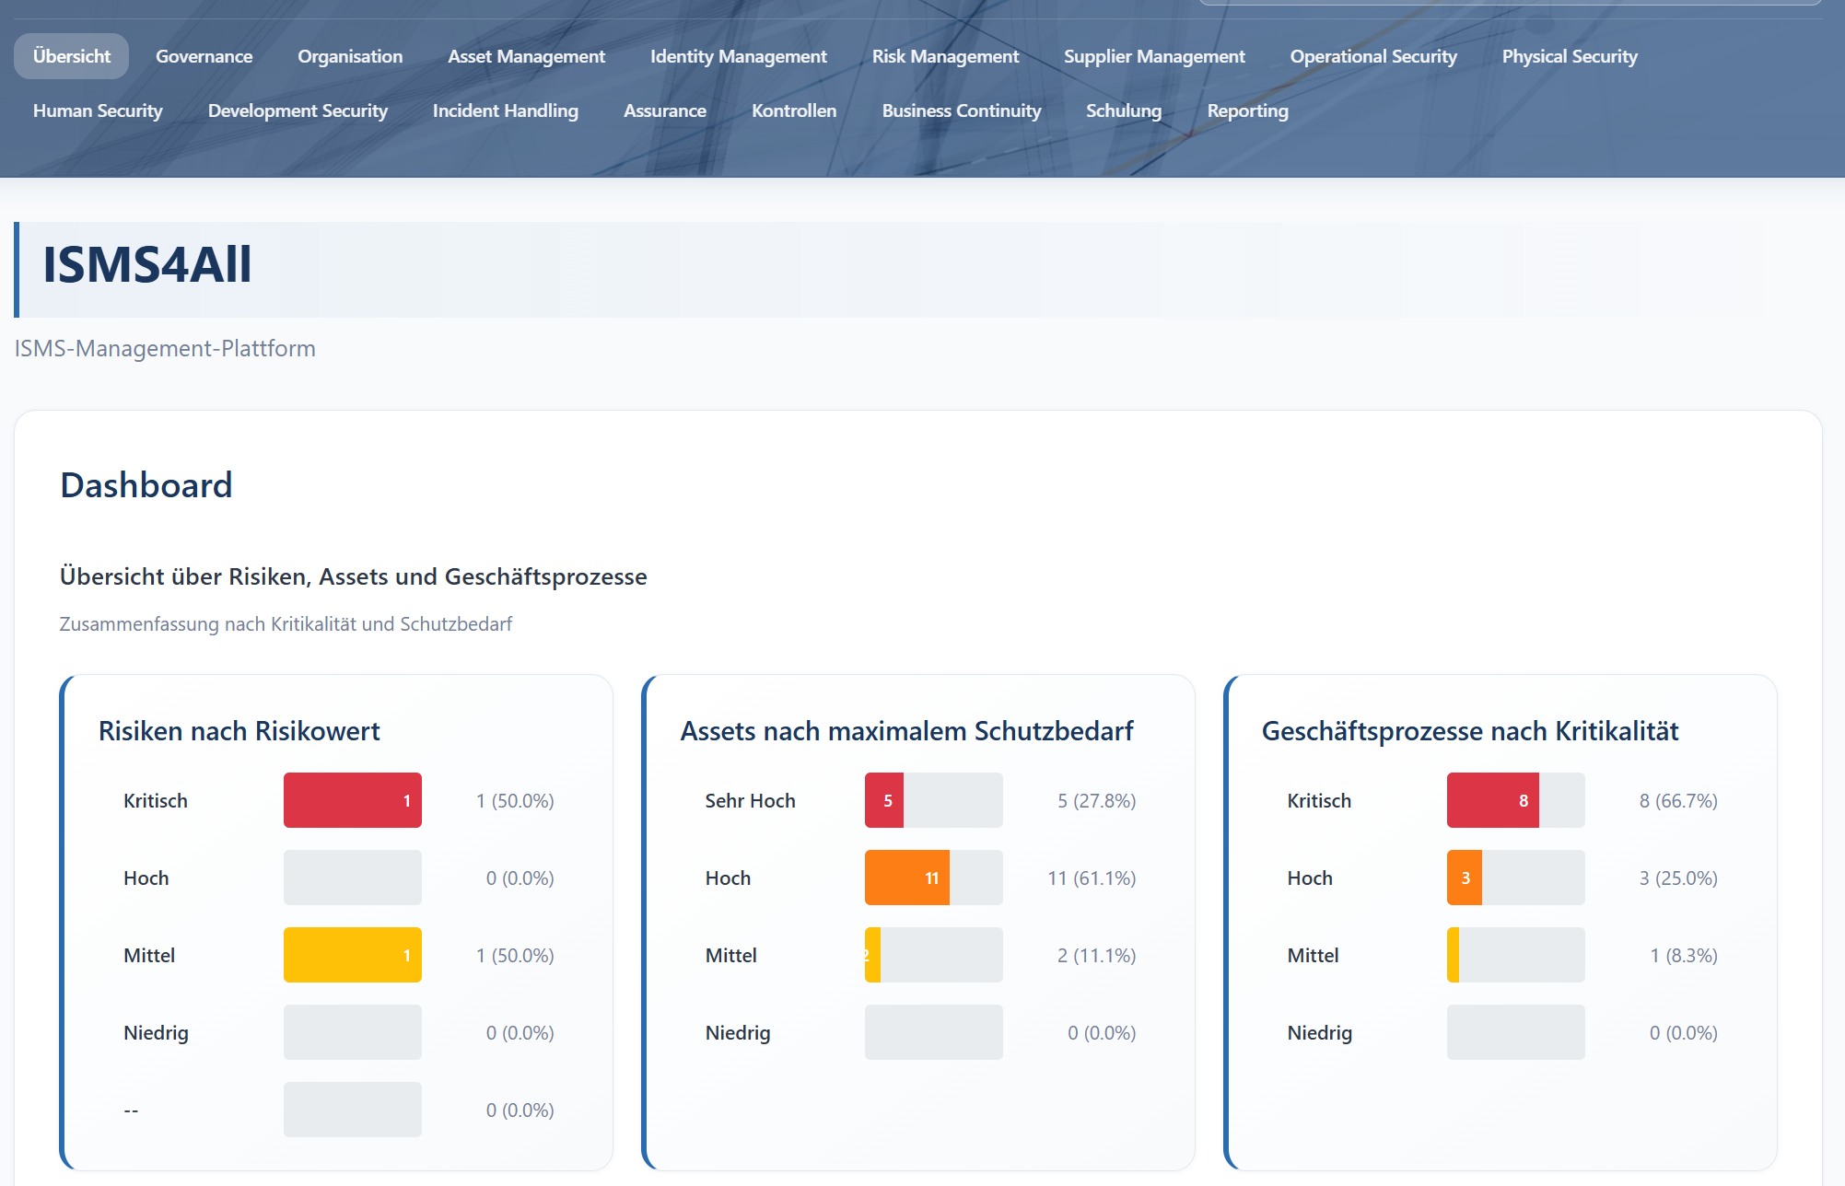This screenshot has width=1845, height=1186.
Task: Click the ISMS4All platform title
Action: pyautogui.click(x=146, y=265)
